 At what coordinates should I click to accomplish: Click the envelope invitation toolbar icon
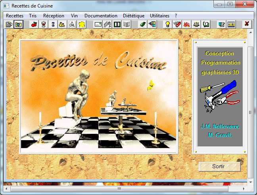[98, 24]
